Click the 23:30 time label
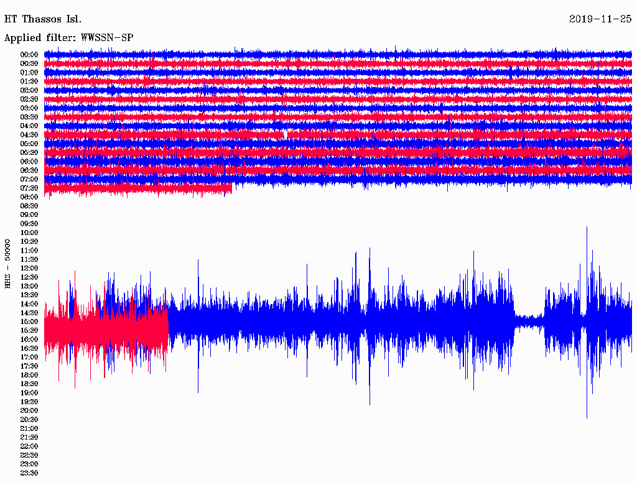The image size is (637, 485). 29,473
